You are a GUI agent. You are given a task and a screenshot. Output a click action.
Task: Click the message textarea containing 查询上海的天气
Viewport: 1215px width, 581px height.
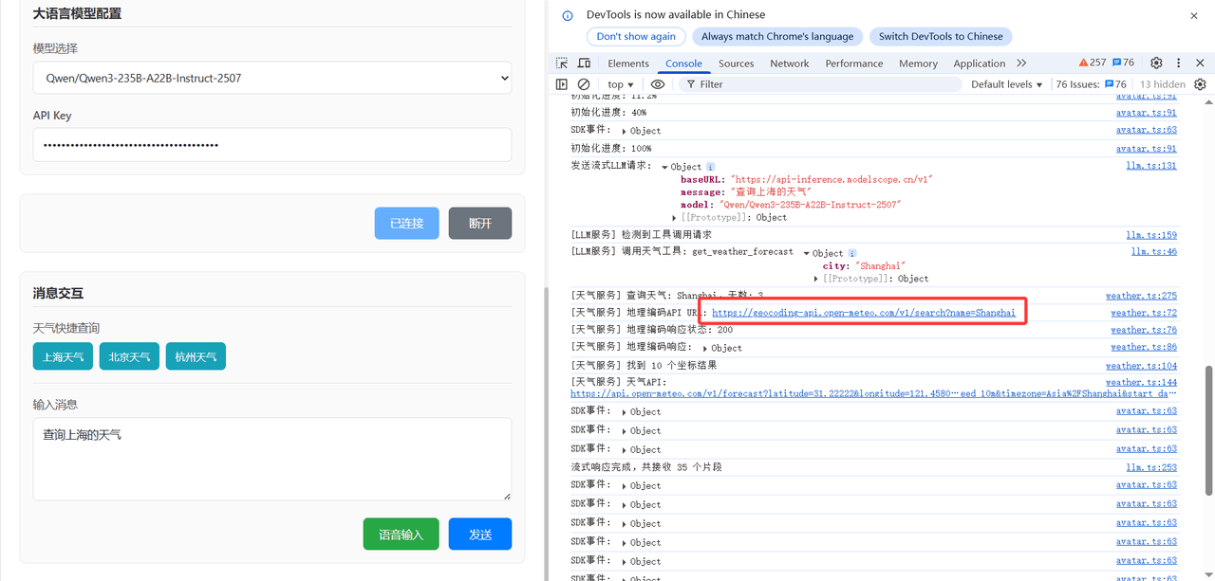(272, 459)
